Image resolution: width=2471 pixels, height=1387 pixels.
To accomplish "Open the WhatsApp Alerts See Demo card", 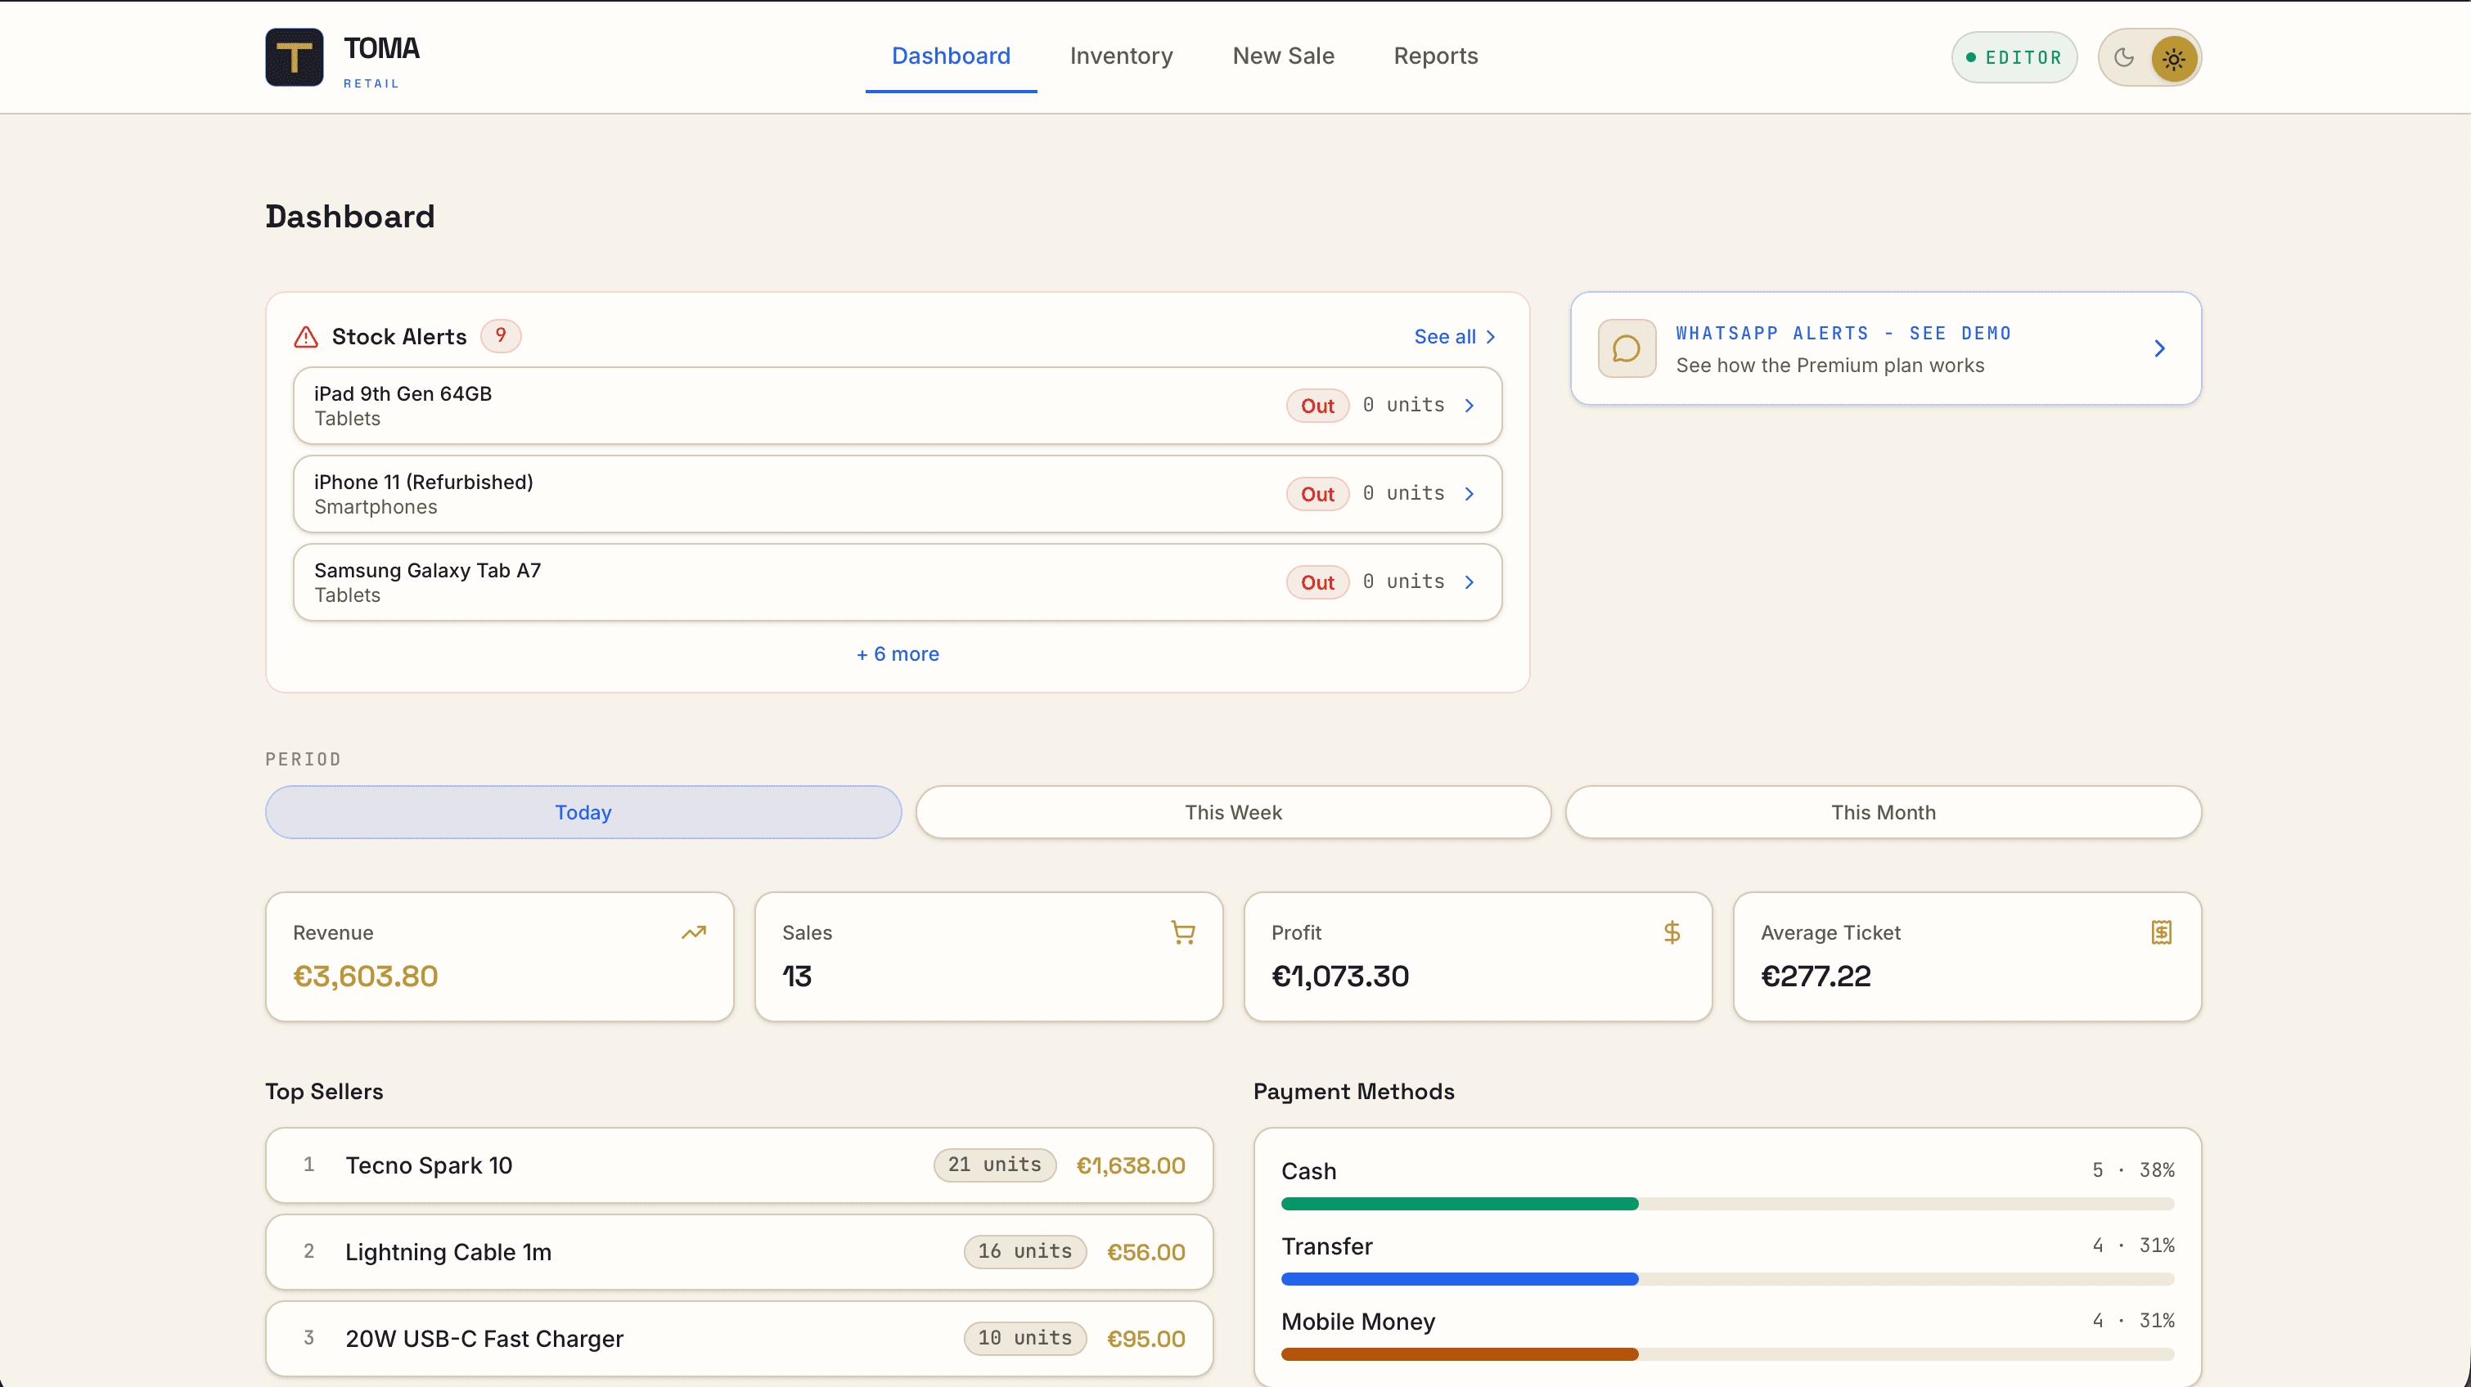I will (x=1886, y=348).
